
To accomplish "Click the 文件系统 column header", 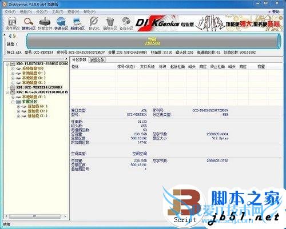I will tap(148, 67).
